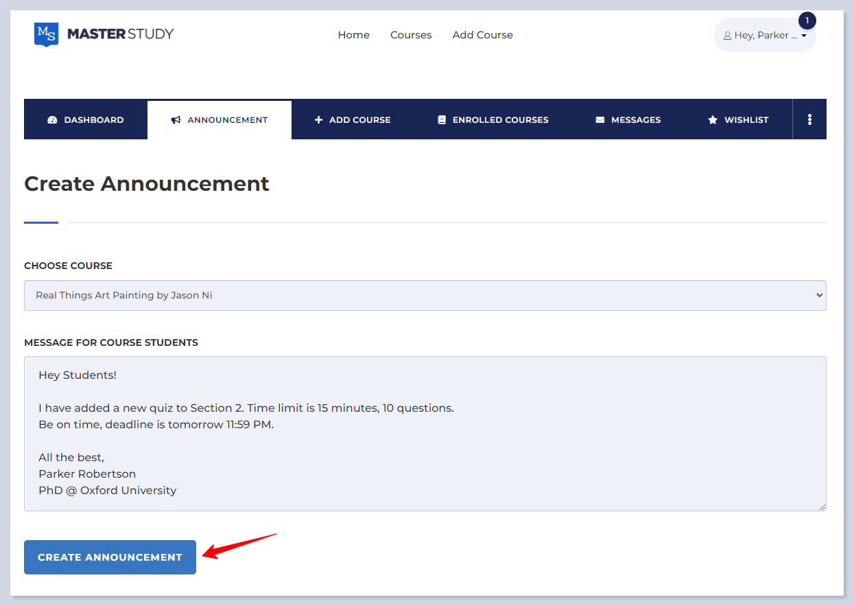Screen dimensions: 854x606
Task: Click the MASTERSTUDY brand name text
Action: click(x=121, y=34)
